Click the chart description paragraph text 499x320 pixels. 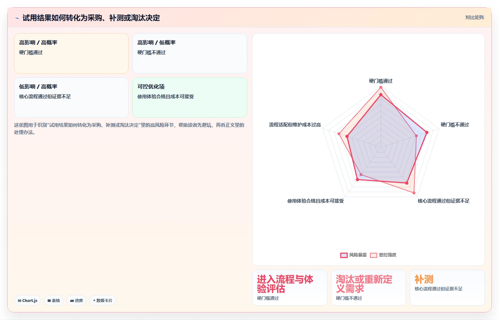pos(129,129)
